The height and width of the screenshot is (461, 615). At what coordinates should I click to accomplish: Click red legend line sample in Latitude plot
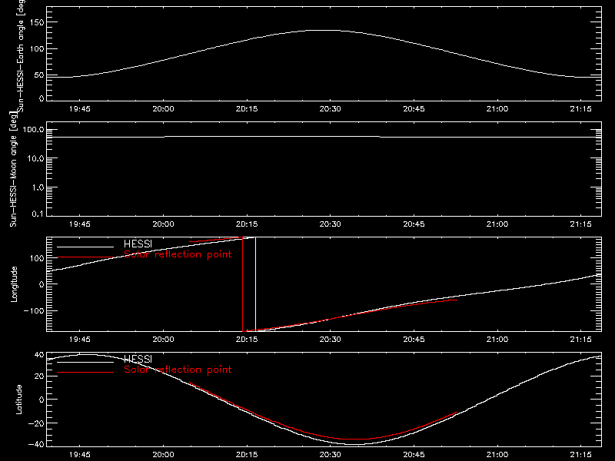[85, 373]
